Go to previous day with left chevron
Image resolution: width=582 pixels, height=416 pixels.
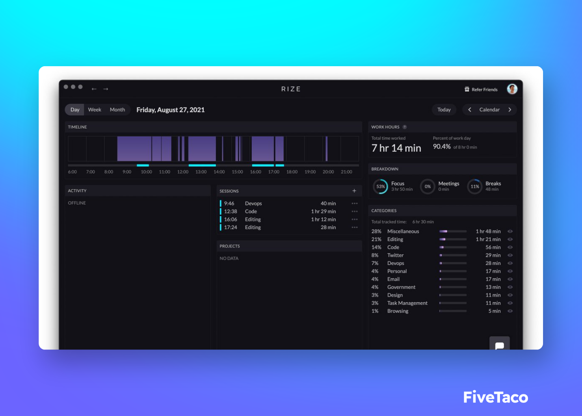pos(469,110)
